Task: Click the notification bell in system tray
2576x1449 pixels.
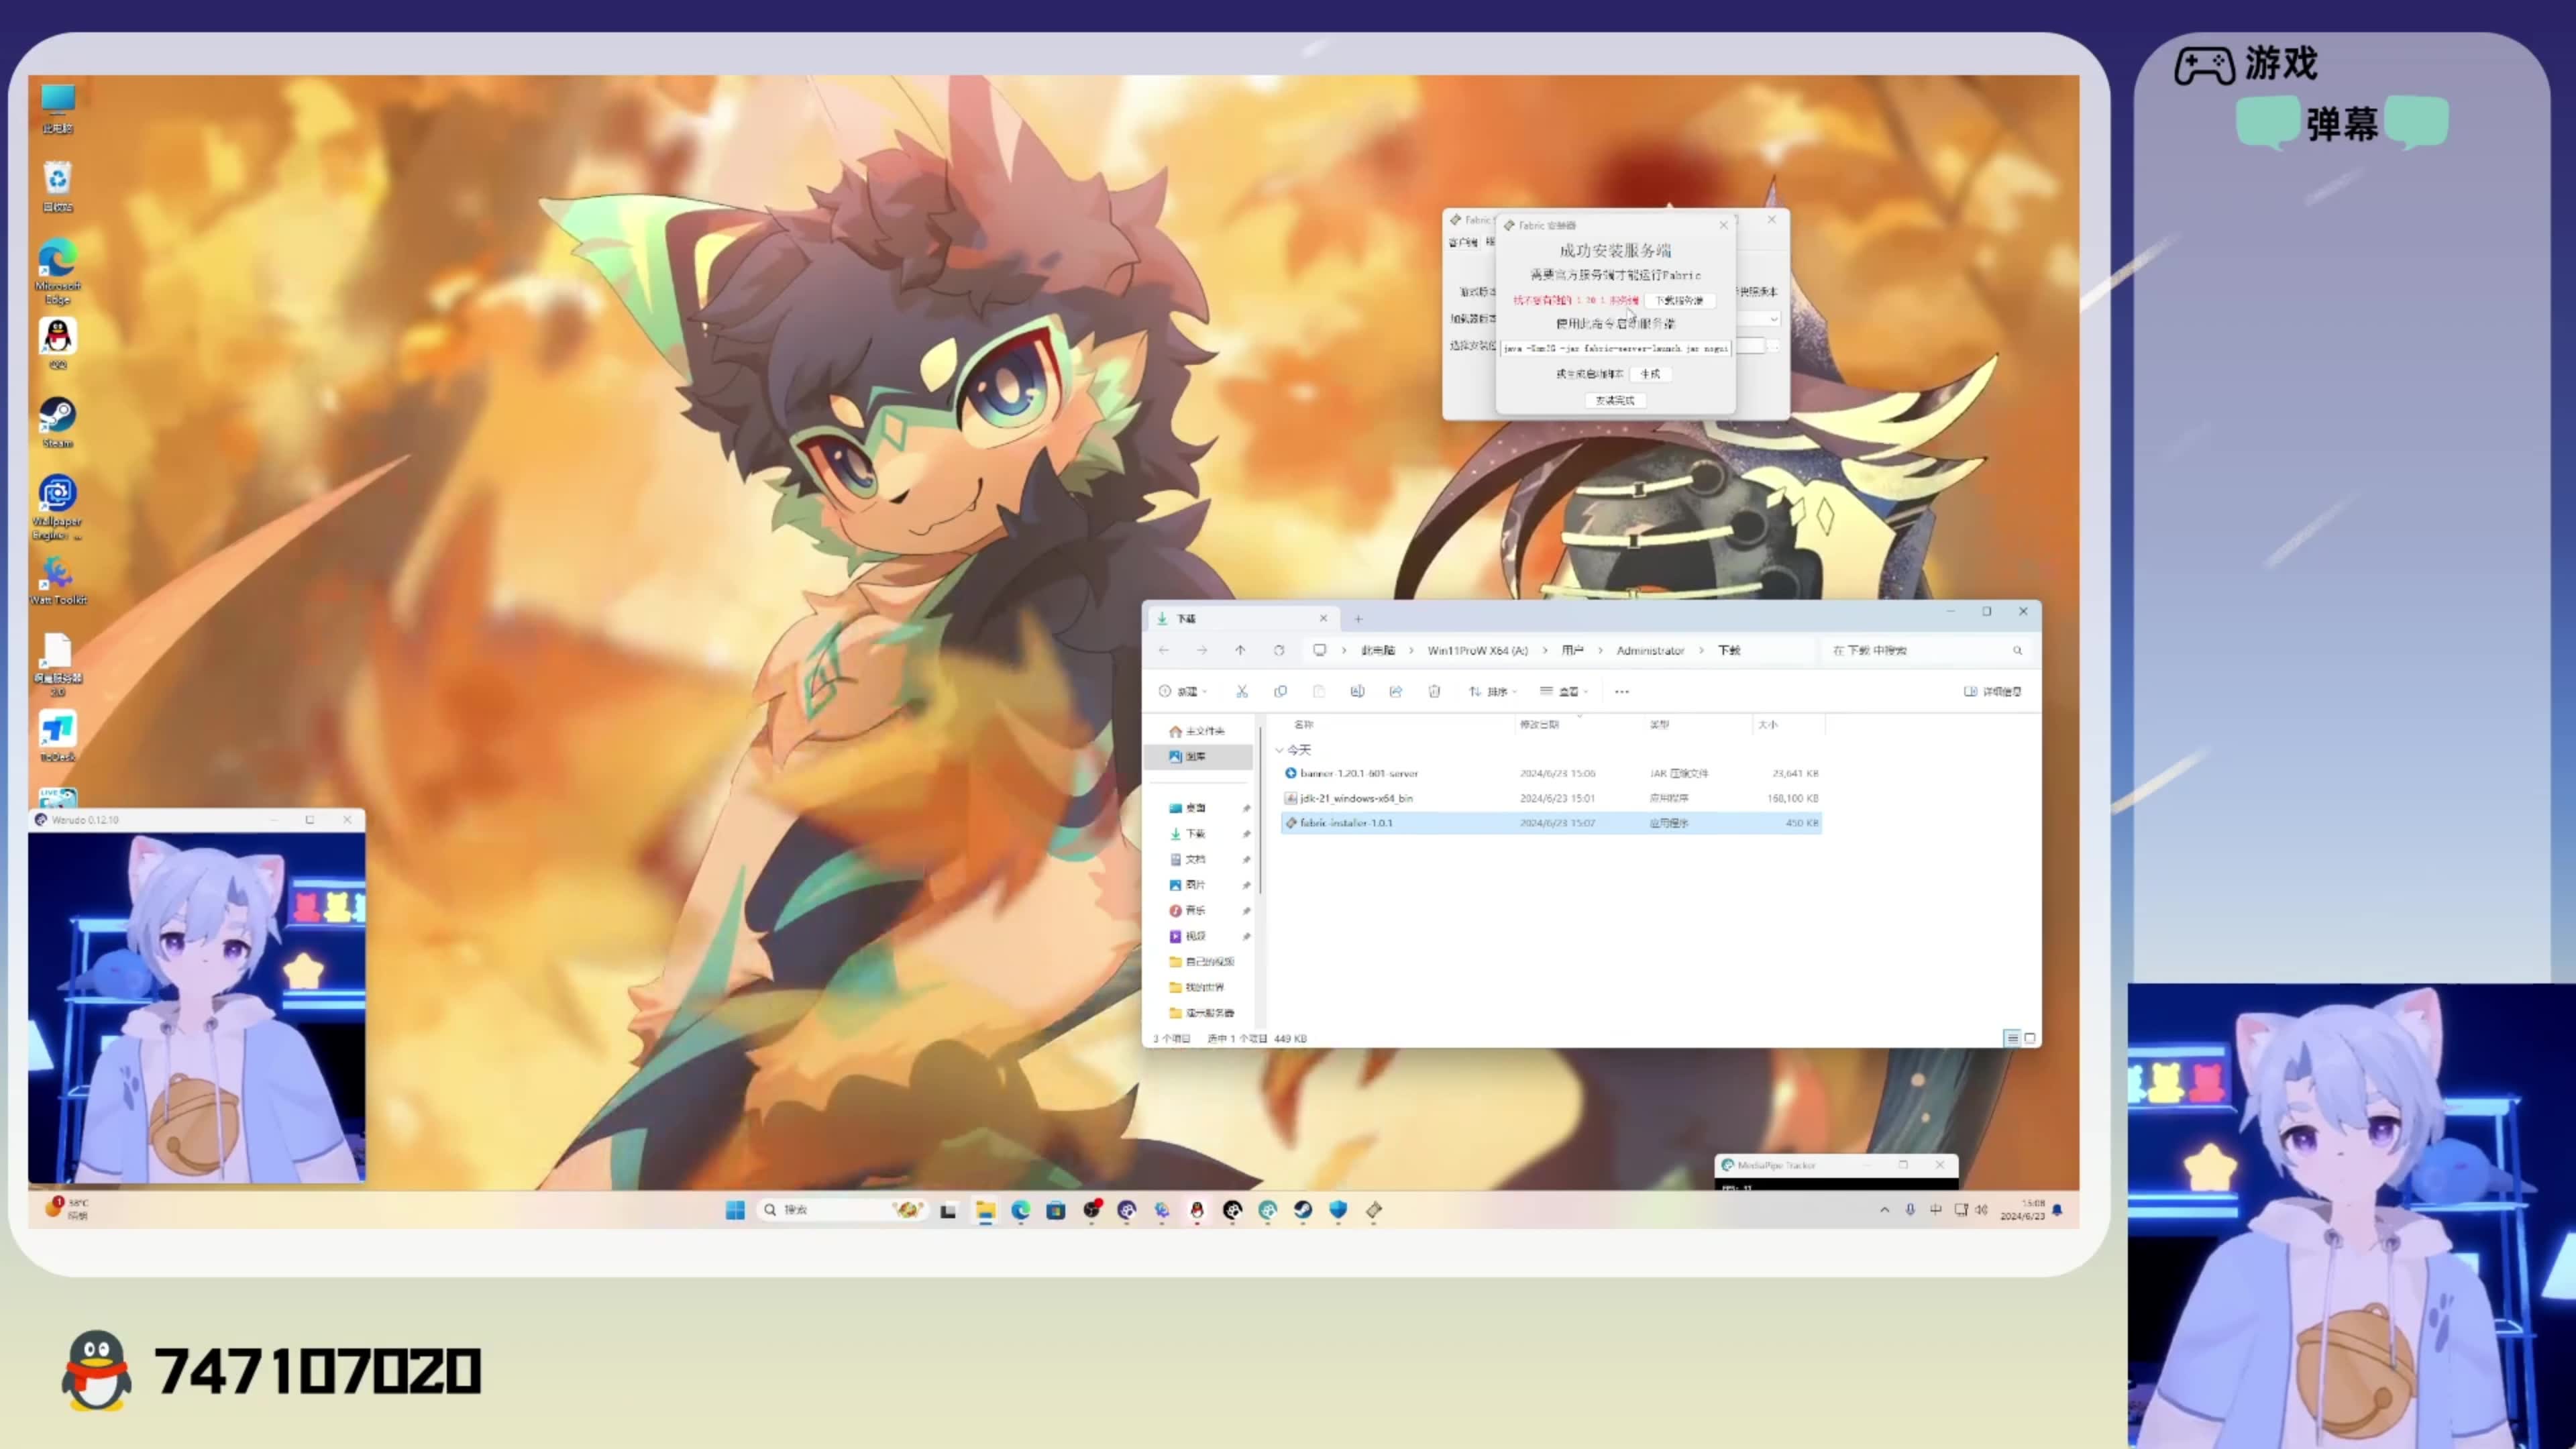Action: pyautogui.click(x=2057, y=1210)
